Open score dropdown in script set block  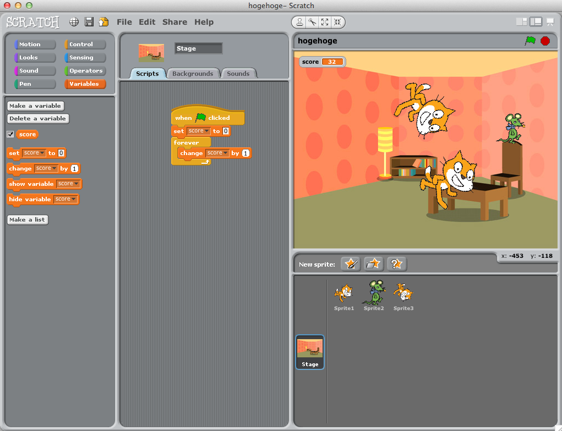pos(198,131)
